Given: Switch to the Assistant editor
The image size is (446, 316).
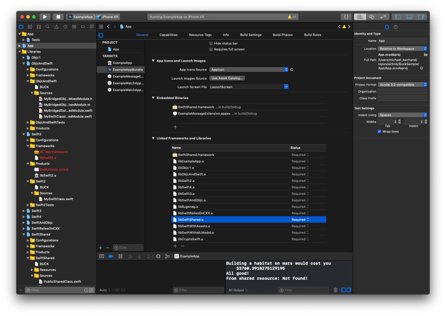Looking at the screenshot, I should (372, 17).
